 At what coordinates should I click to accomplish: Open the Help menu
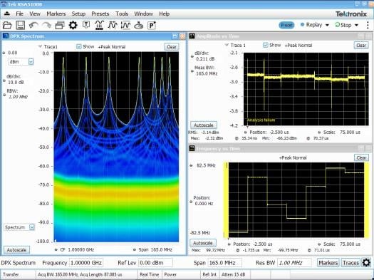[x=165, y=14]
